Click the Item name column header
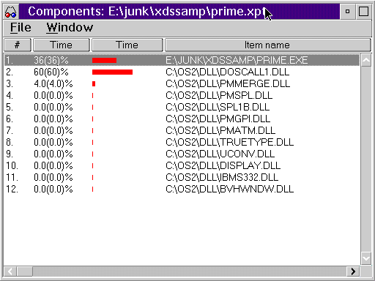 pyautogui.click(x=267, y=45)
